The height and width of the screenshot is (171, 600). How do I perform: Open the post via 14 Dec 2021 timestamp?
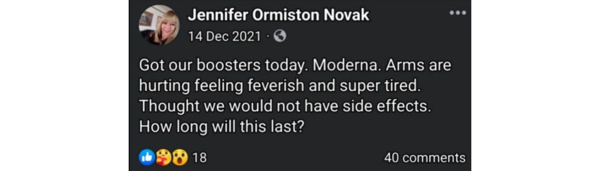click(x=224, y=37)
